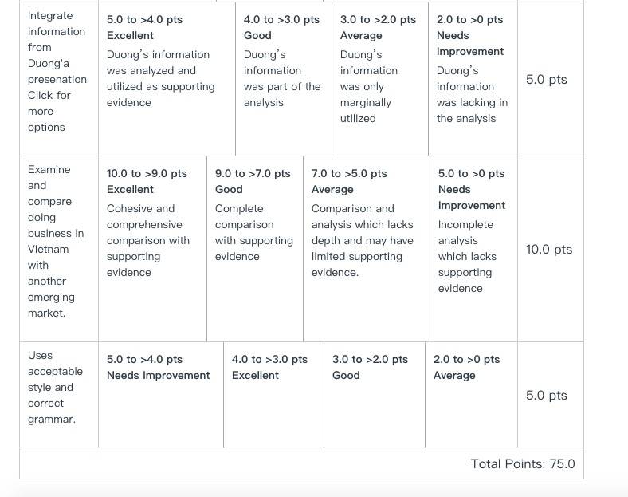Select the 2.0 to >0 pts Average grammar rating
628x497 pixels.
pyautogui.click(x=472, y=395)
